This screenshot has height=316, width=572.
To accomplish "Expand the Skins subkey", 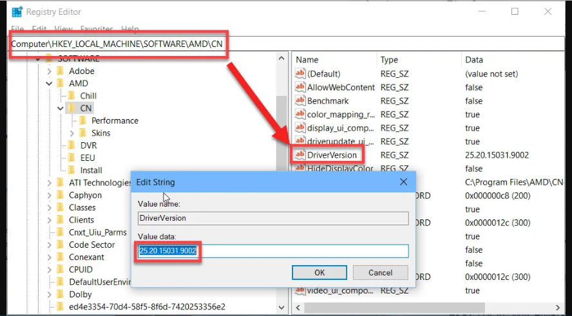I will (x=72, y=133).
